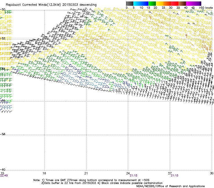Click the '21:15' time label beneath longitude 24
The image size is (214, 188).
134,176
